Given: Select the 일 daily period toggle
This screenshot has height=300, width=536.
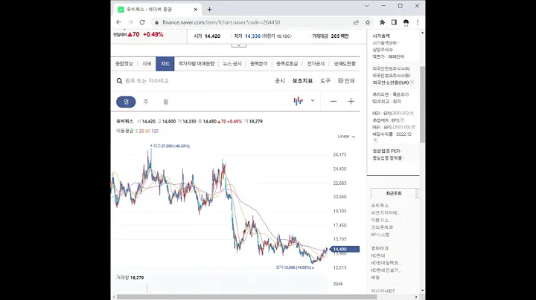Looking at the screenshot, I should pos(126,102).
